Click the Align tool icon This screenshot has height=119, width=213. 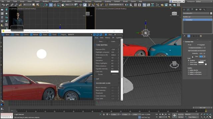point(131,5)
